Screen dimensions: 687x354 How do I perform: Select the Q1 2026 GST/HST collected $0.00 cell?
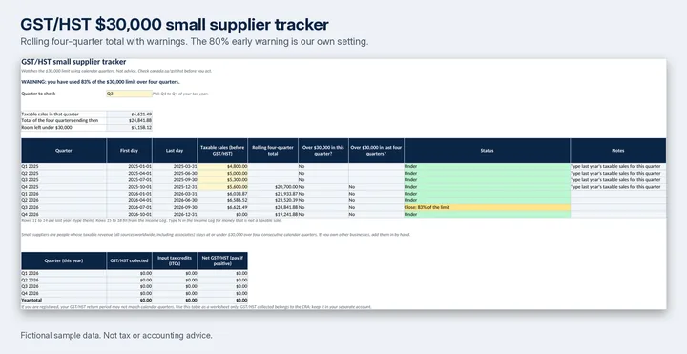pos(129,273)
